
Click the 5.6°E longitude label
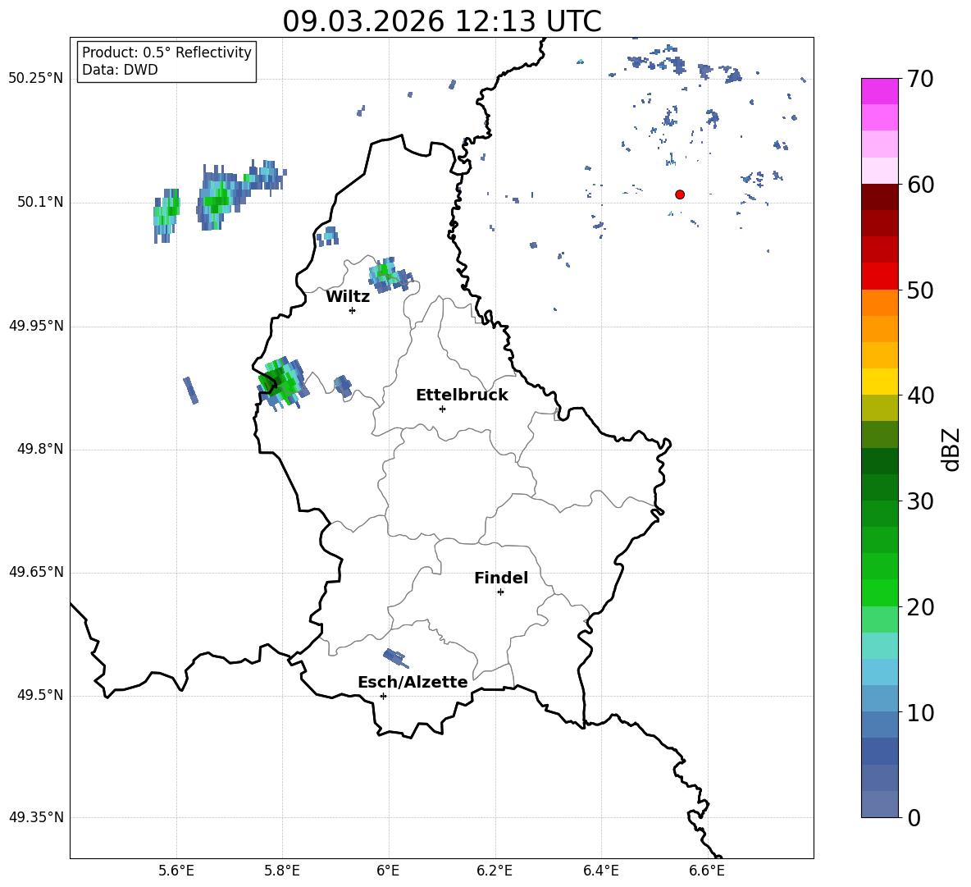tap(176, 871)
